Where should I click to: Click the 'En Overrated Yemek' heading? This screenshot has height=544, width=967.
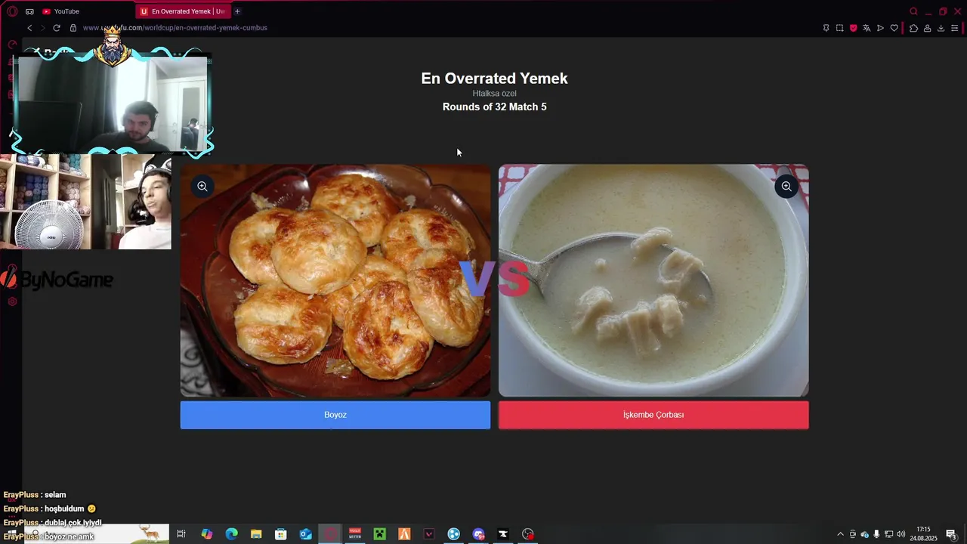[495, 79]
